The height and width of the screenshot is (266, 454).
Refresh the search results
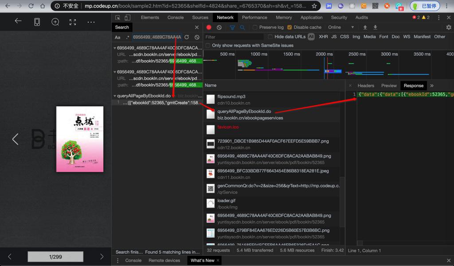tap(187, 37)
